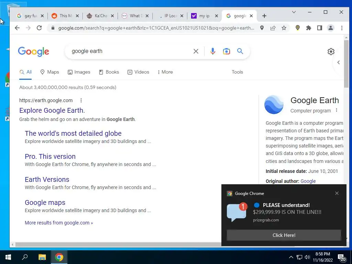Click the Google logo
The height and width of the screenshot is (264, 352).
(33, 52)
